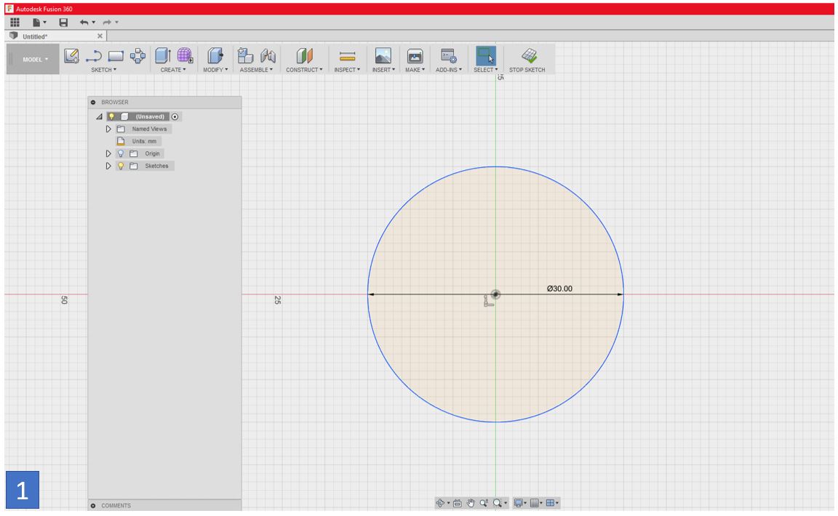Expand the Sketches folder
This screenshot has width=838, height=516.
(108, 166)
